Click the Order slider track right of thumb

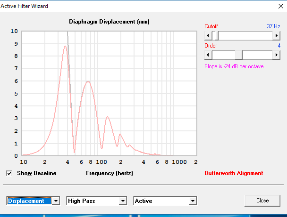(x=257, y=55)
